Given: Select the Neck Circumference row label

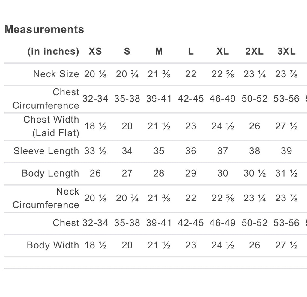Looking at the screenshot, I should [x=46, y=198].
